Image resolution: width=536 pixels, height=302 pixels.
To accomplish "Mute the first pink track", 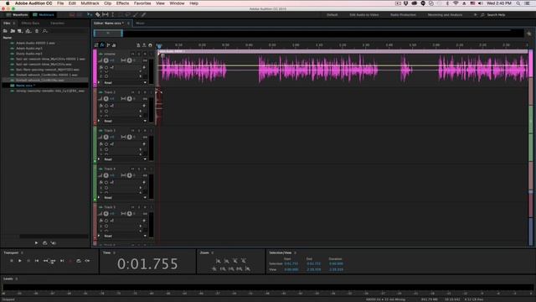I will coord(132,54).
